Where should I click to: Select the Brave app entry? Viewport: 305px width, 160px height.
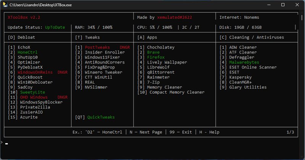[x=148, y=52]
